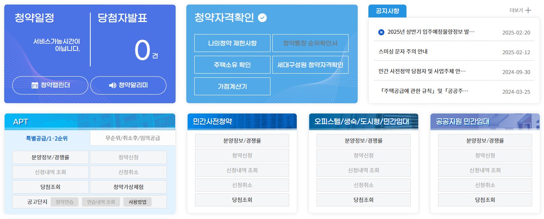Image resolution: width=544 pixels, height=219 pixels.
Task: Check home ownership via 주택소유 확인
Action: click(232, 65)
